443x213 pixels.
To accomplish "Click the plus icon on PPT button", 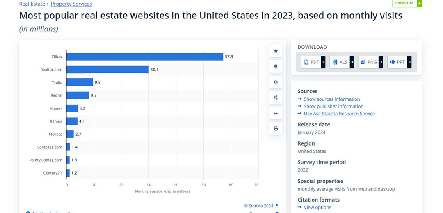I will (409, 62).
